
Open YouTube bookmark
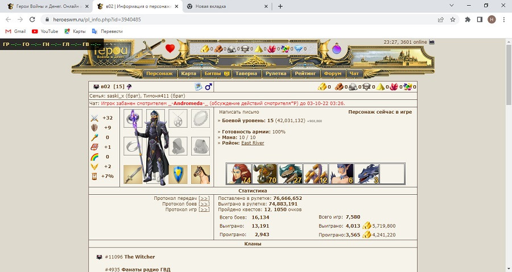(x=45, y=31)
